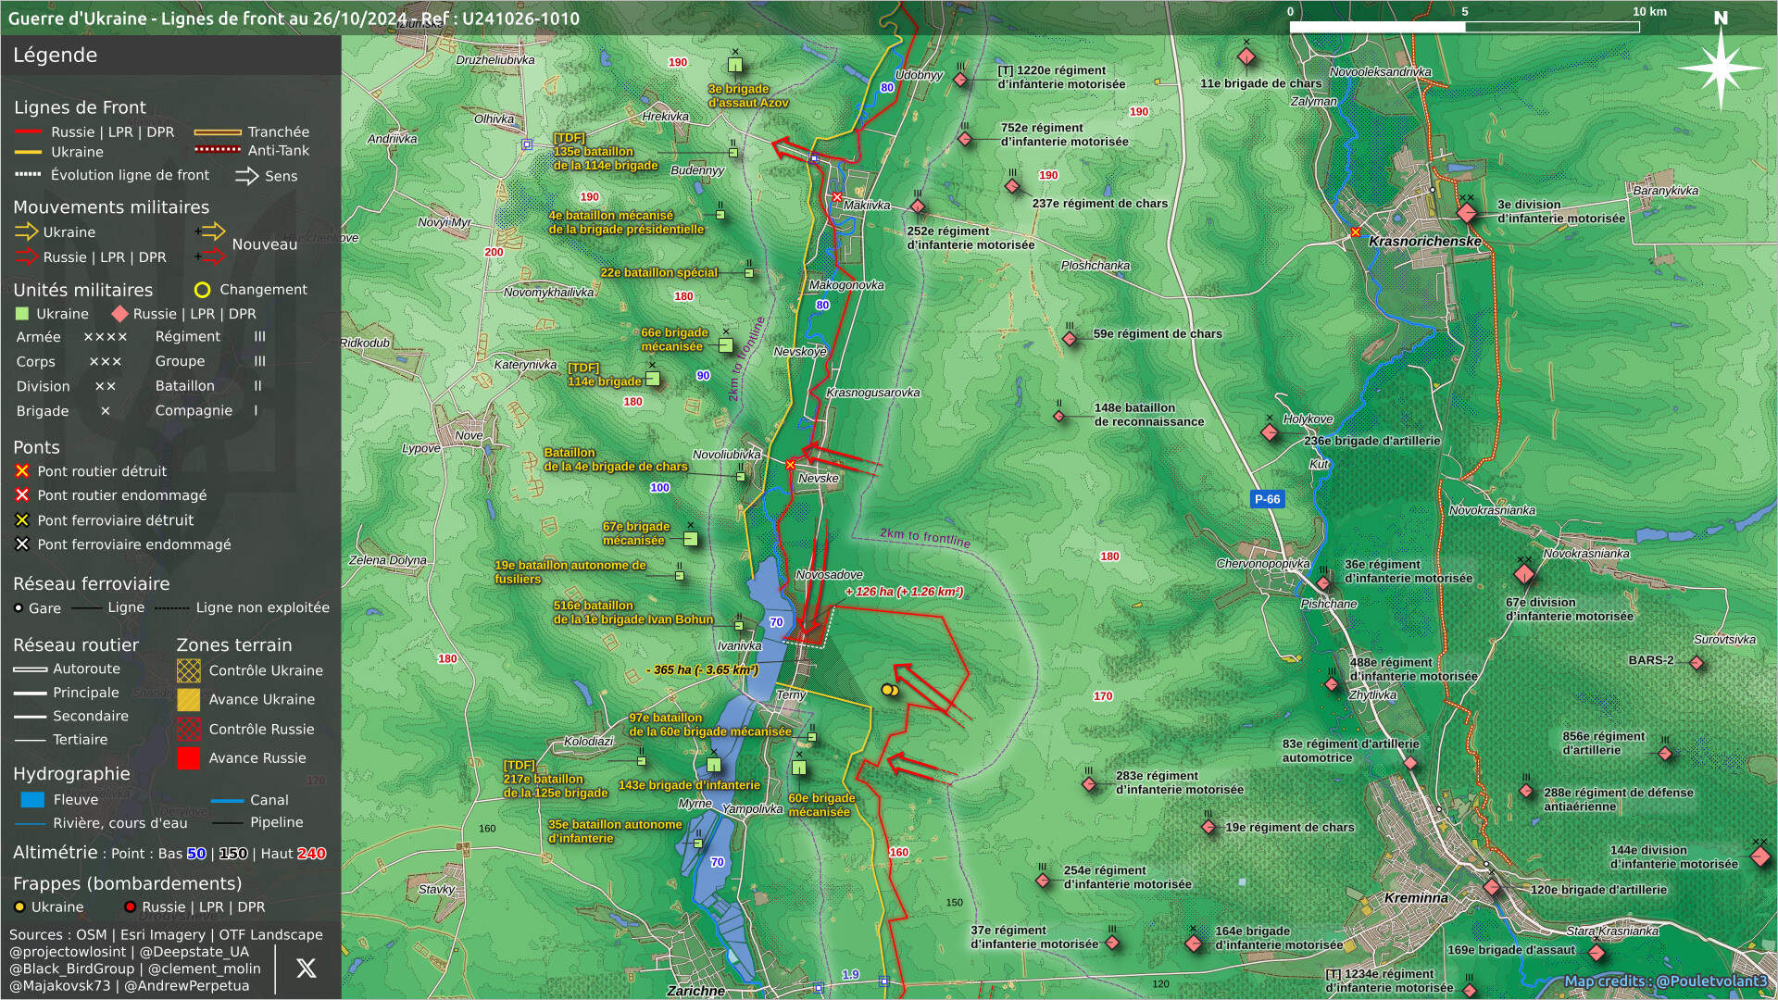
Task: Click the Contrôle Ukraine hatched legend swatch
Action: point(189,670)
